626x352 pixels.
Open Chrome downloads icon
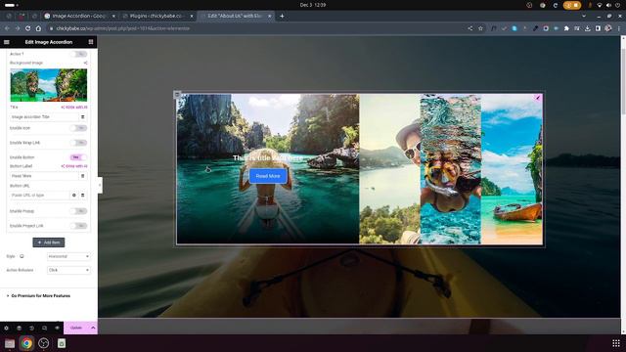point(587,28)
